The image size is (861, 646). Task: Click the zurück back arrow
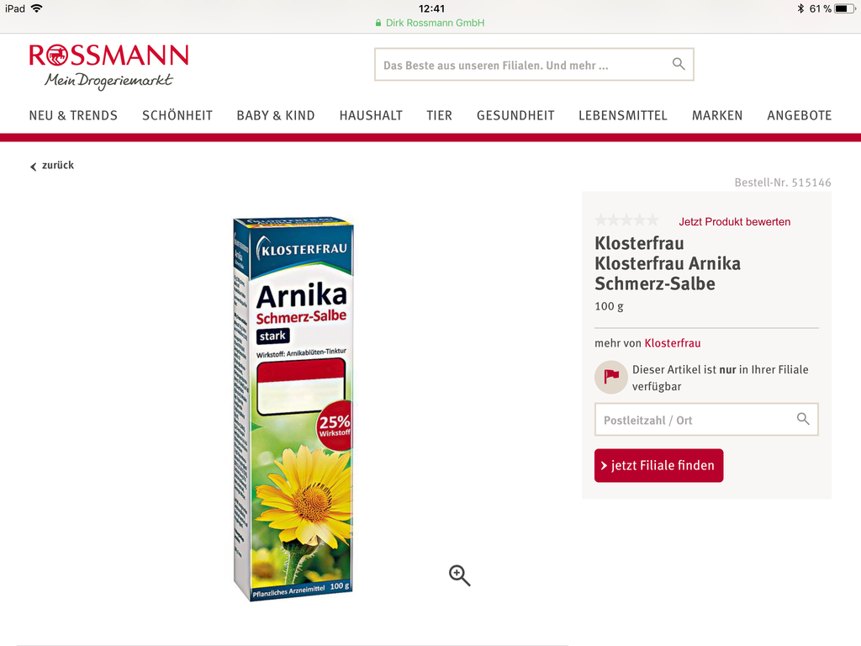coord(33,166)
